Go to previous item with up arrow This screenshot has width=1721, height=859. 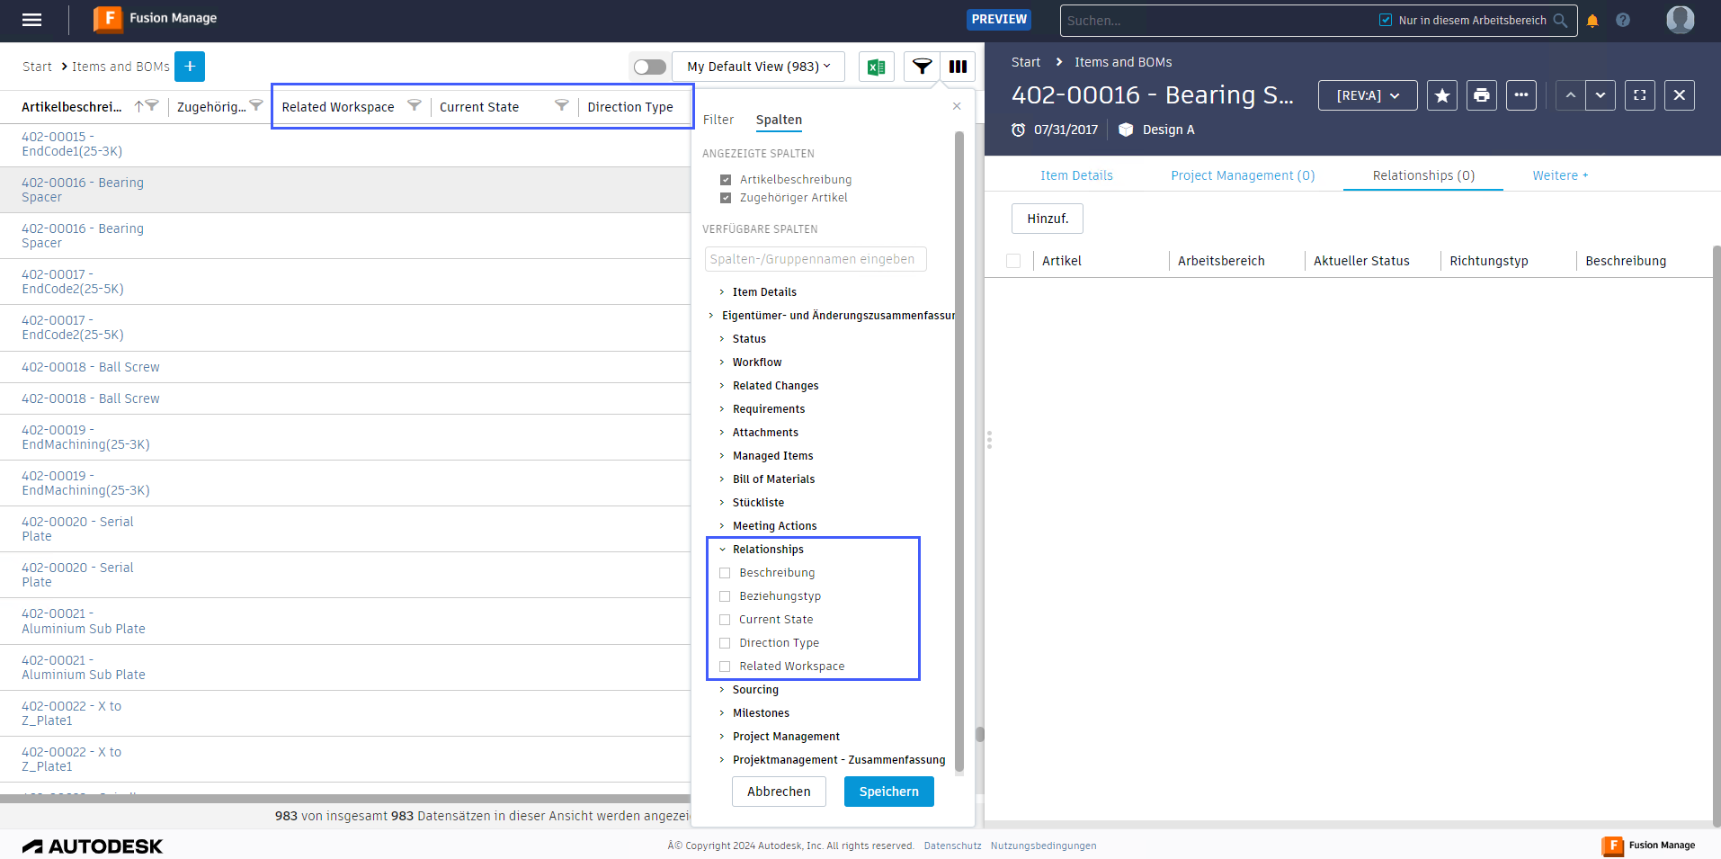tap(1570, 95)
